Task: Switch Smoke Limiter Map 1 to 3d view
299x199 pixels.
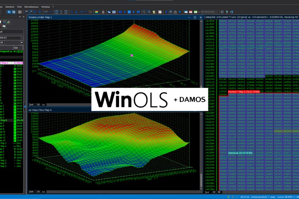Action: 43,105
